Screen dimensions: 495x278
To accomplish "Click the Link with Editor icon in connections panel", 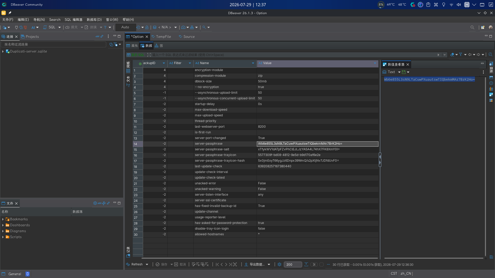I will [102, 37].
